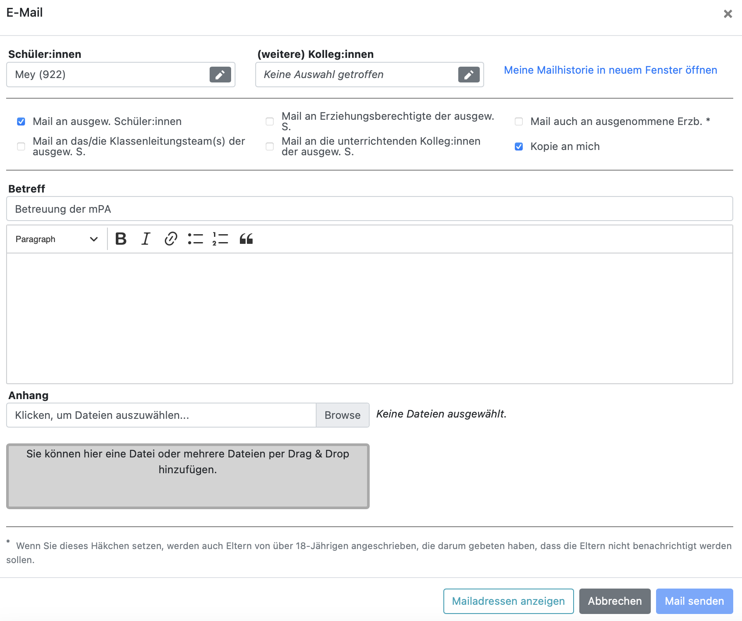Uncheck Mail an ausgew. Schüler:innen

(x=21, y=121)
